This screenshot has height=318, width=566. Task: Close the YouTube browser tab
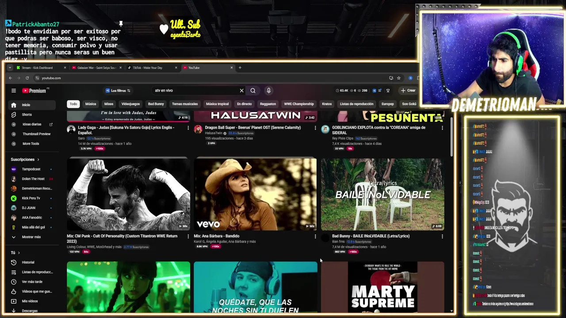(x=231, y=68)
